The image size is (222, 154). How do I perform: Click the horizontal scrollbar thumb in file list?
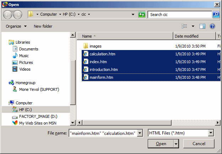(x=127, y=123)
